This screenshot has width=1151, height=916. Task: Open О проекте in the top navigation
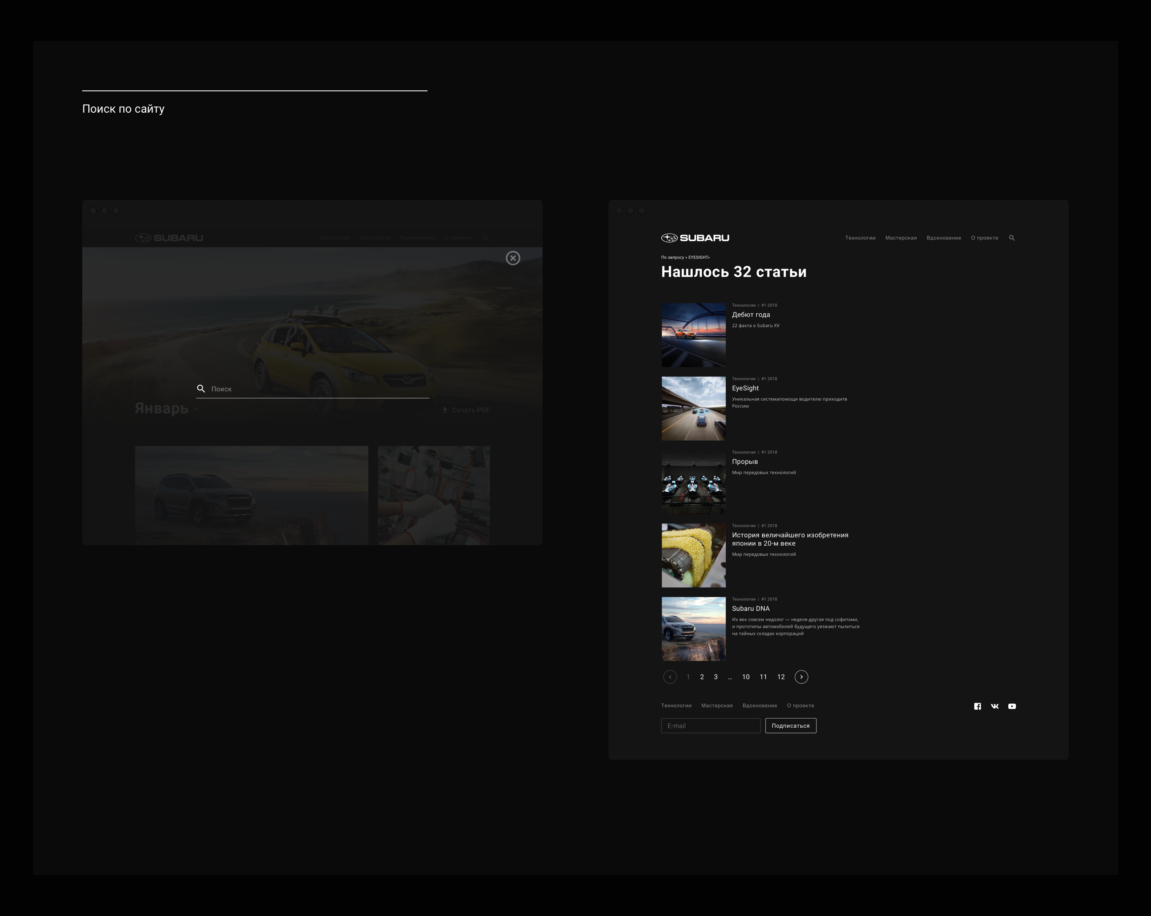click(x=985, y=238)
